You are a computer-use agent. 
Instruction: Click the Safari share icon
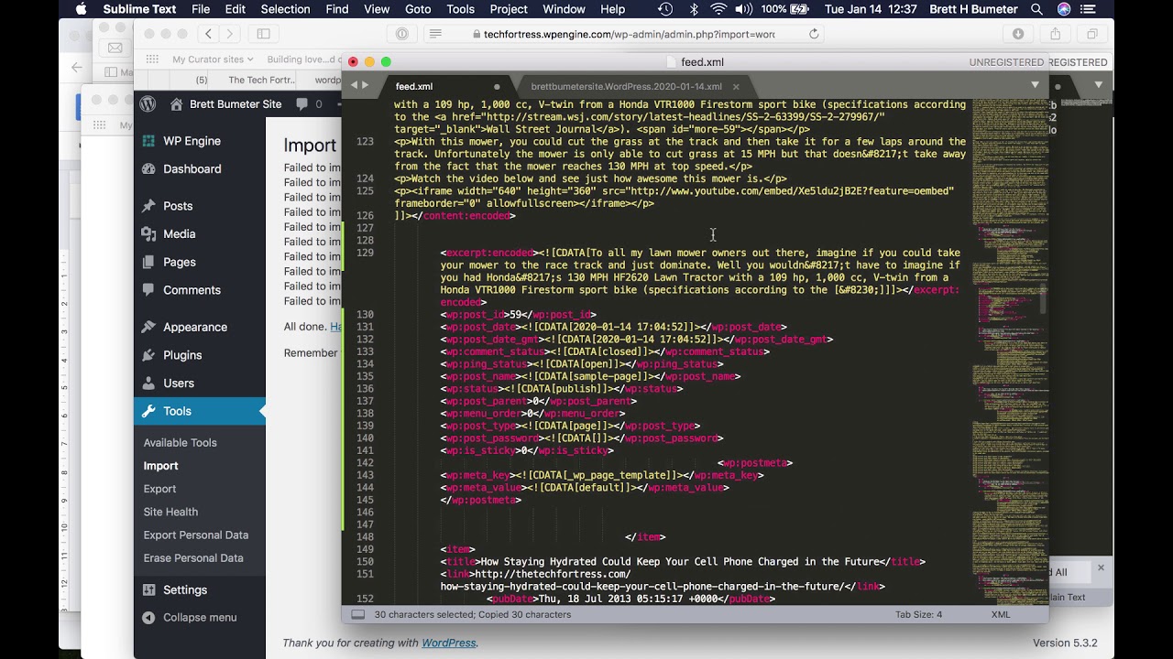tap(1056, 34)
